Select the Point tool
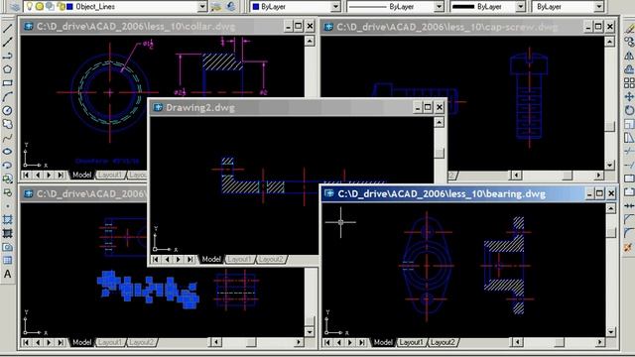Viewport: 635px width, 357px height. pyautogui.click(x=7, y=206)
